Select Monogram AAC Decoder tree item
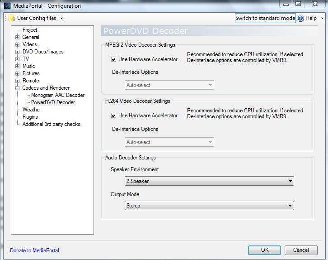The height and width of the screenshot is (260, 328). [58, 95]
